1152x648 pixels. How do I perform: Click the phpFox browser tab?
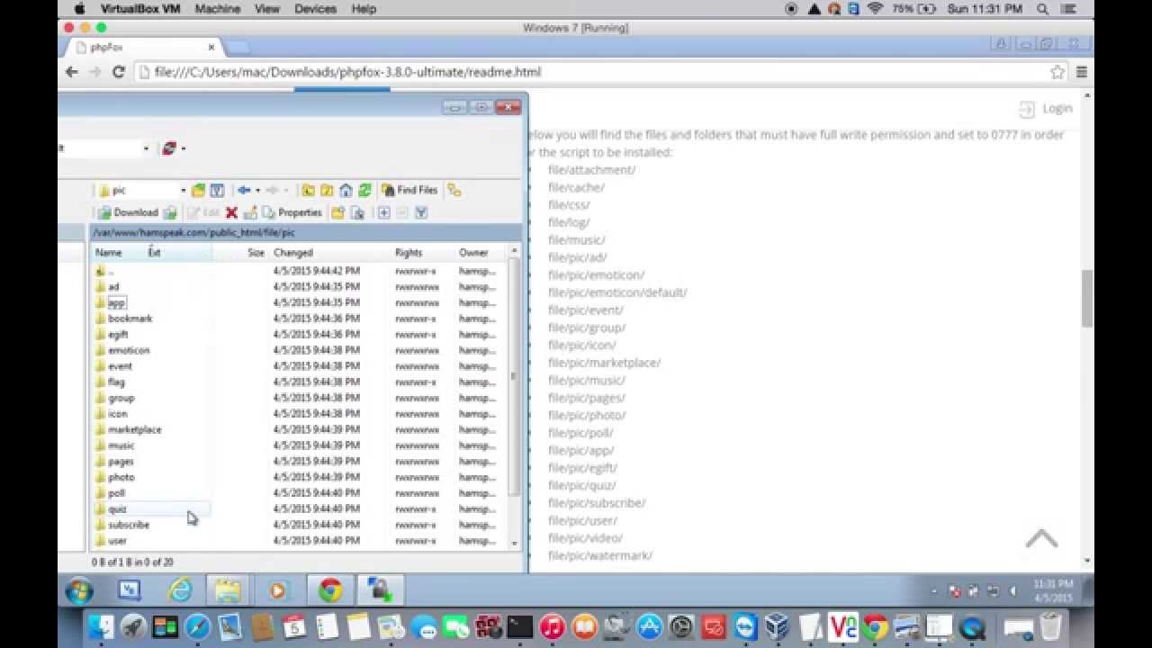coord(144,47)
